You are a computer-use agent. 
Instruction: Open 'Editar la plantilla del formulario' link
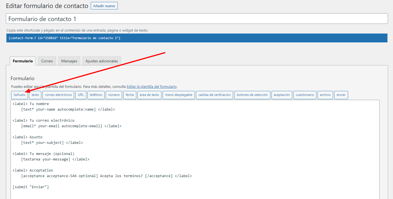coord(152,86)
